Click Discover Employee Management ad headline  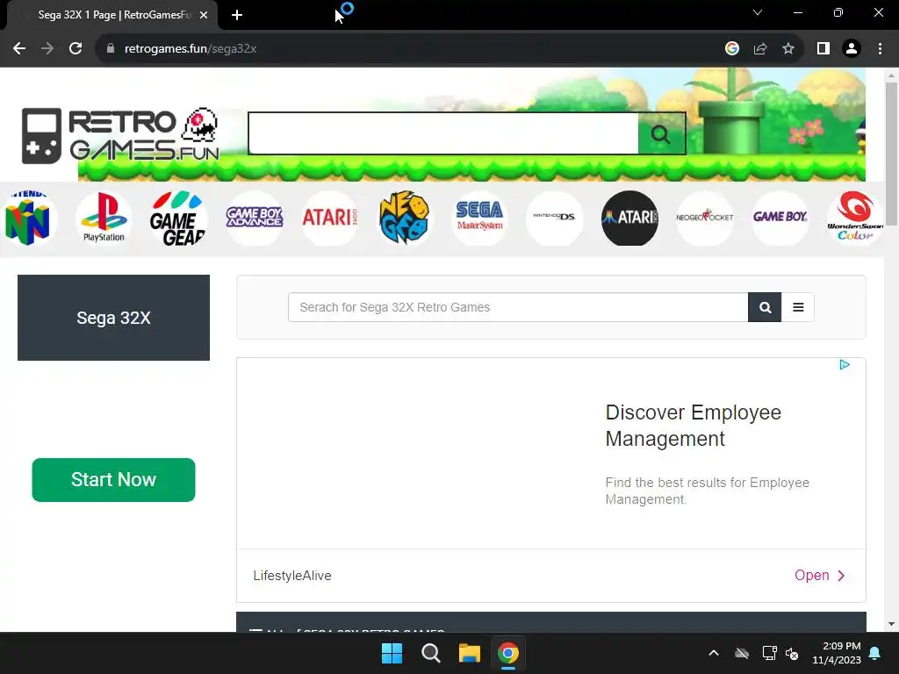tap(694, 426)
